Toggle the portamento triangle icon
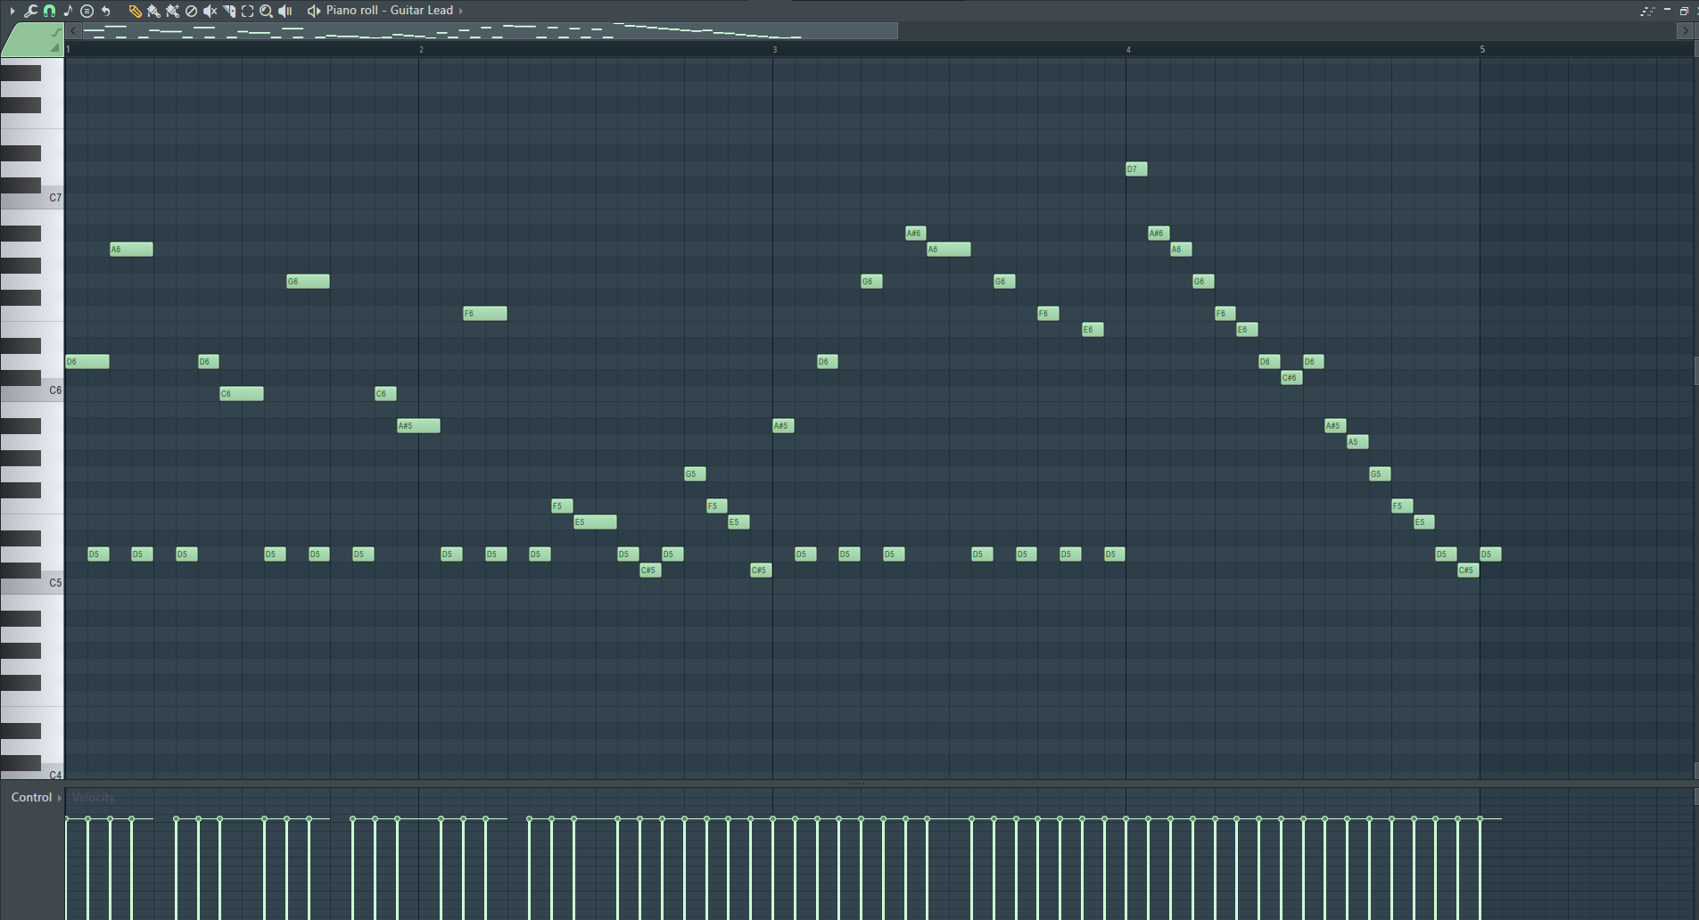 point(55,47)
